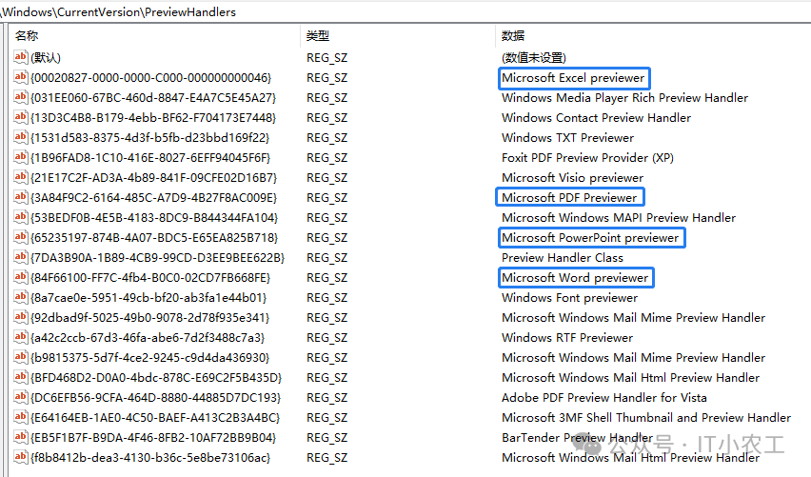Viewport: 811px width, 477px height.
Task: Click Microsoft Windows MAPI Preview Handler
Action: tap(619, 218)
